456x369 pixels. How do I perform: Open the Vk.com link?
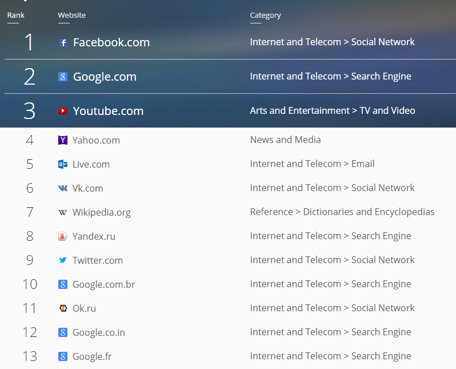(x=88, y=188)
